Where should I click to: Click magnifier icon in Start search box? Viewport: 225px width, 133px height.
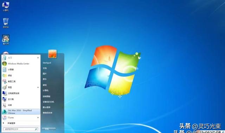click(x=36, y=129)
